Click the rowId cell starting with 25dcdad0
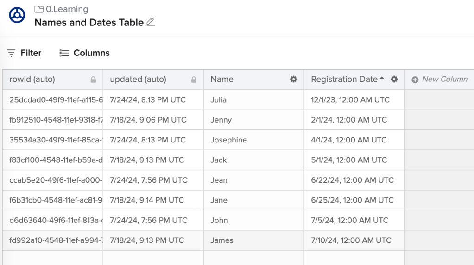 52,100
